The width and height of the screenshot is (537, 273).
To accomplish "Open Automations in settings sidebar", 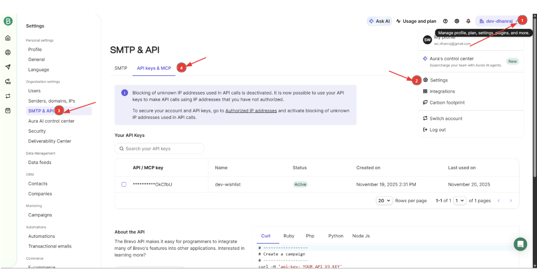I will pyautogui.click(x=42, y=236).
